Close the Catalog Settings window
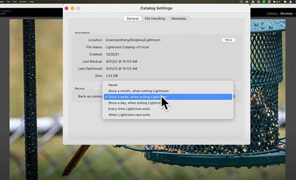 point(67,8)
